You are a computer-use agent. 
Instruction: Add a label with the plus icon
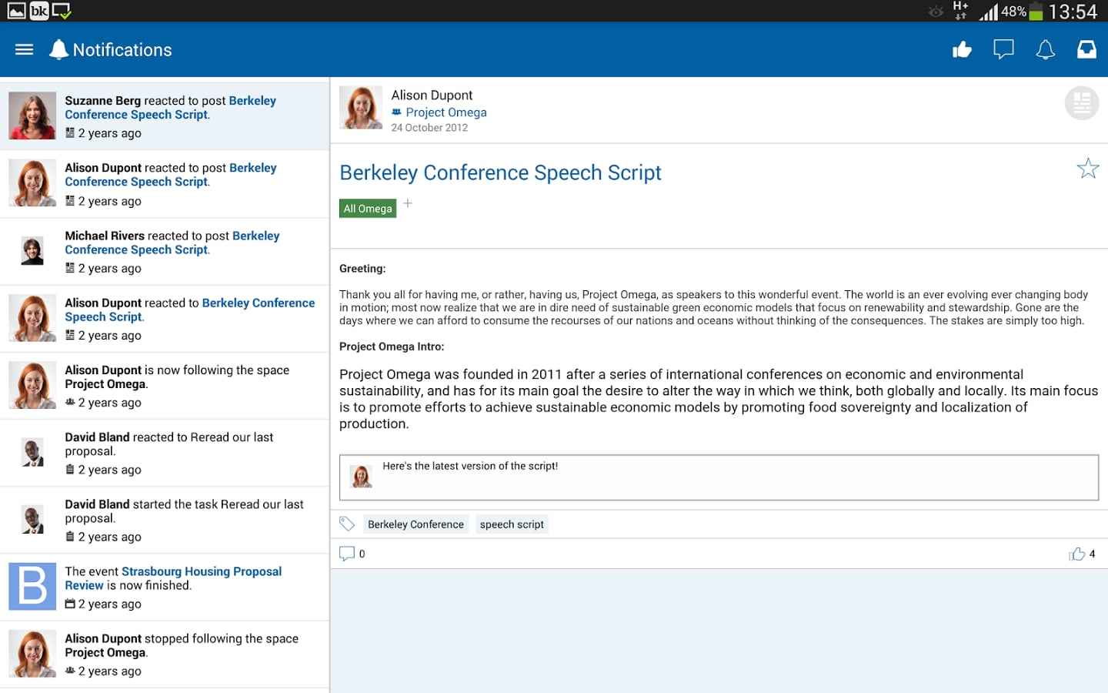pyautogui.click(x=408, y=203)
